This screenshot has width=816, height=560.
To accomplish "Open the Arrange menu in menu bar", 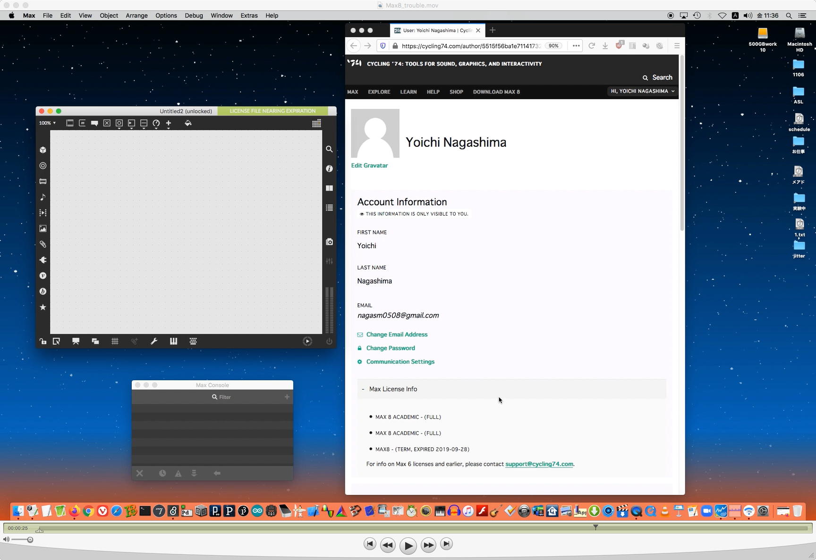I will 136,16.
